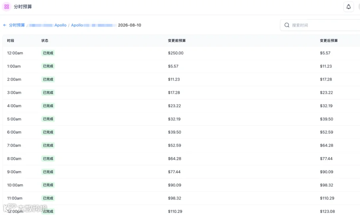Click $17.28 in the 变更后预算 column
360x215 pixels.
click(x=326, y=79)
